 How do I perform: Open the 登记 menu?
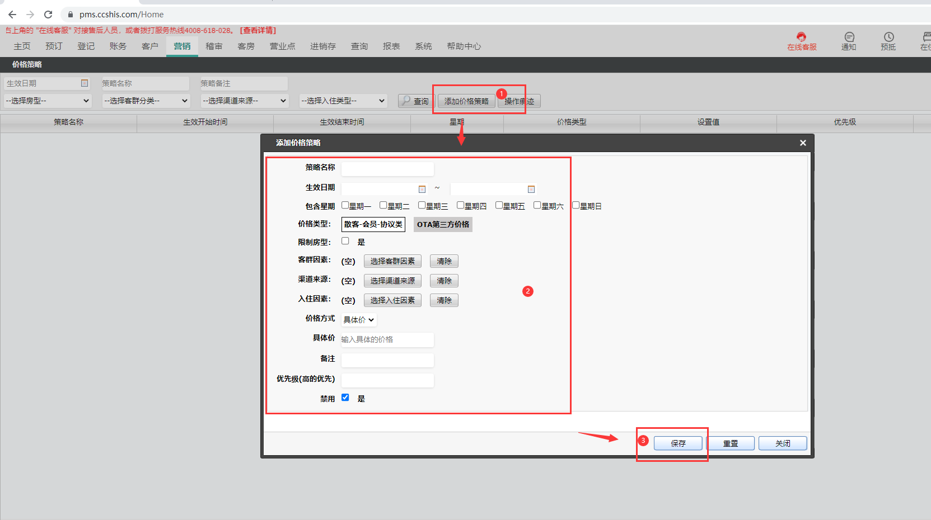pos(86,46)
